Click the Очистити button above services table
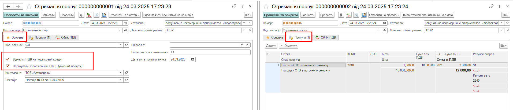 [x=289, y=46]
